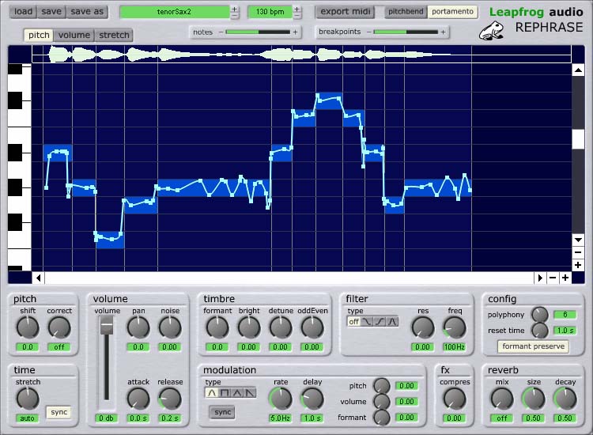Click the Leapfrog frog logo
593x435 pixels.
point(491,31)
